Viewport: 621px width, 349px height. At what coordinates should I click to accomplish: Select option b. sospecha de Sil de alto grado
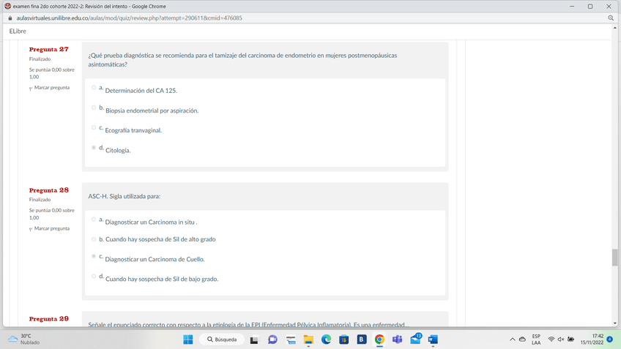pyautogui.click(x=94, y=239)
